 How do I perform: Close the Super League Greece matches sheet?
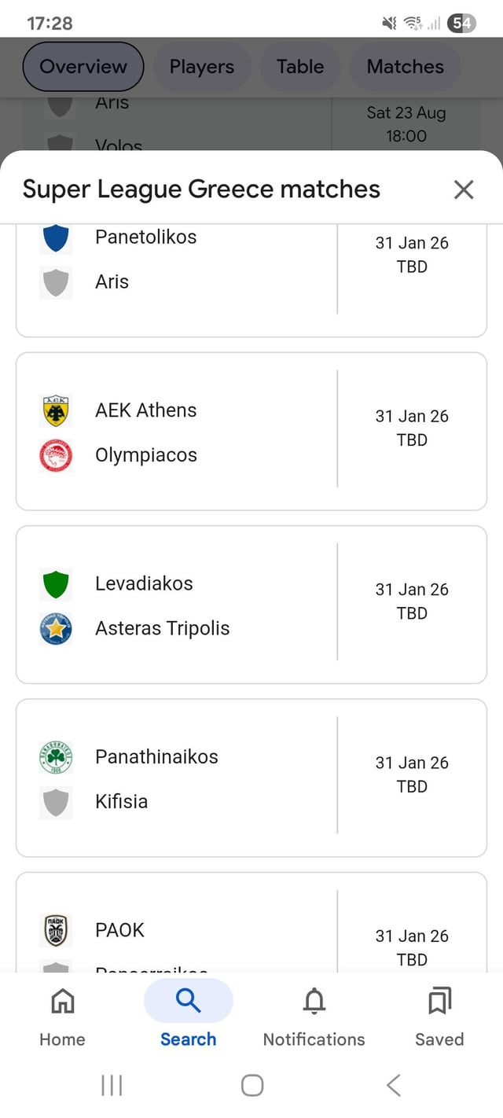click(x=464, y=189)
